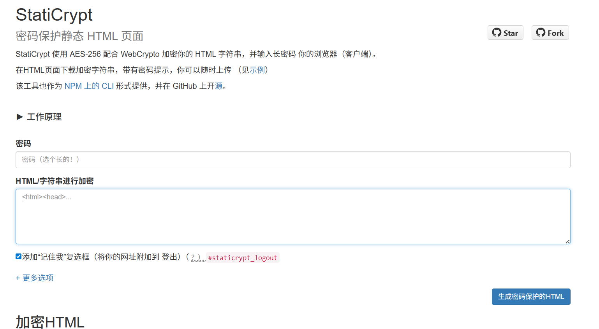Open the 源 source link on GitHub

click(219, 86)
